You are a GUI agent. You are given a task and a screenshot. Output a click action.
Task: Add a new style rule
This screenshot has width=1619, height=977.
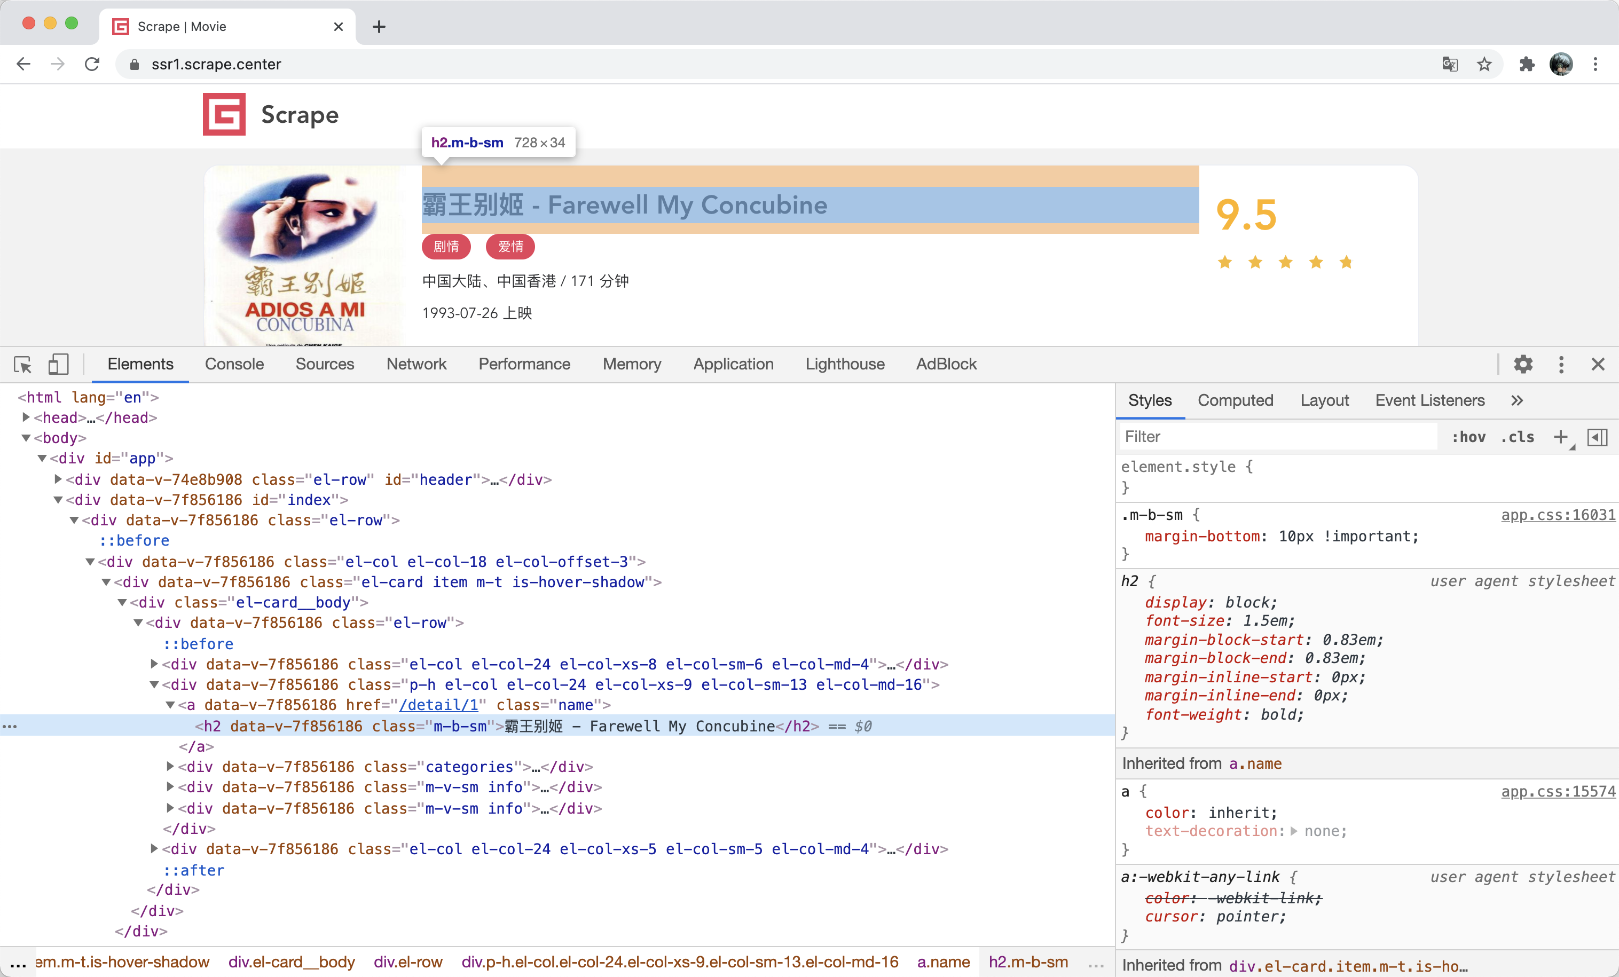(1560, 436)
